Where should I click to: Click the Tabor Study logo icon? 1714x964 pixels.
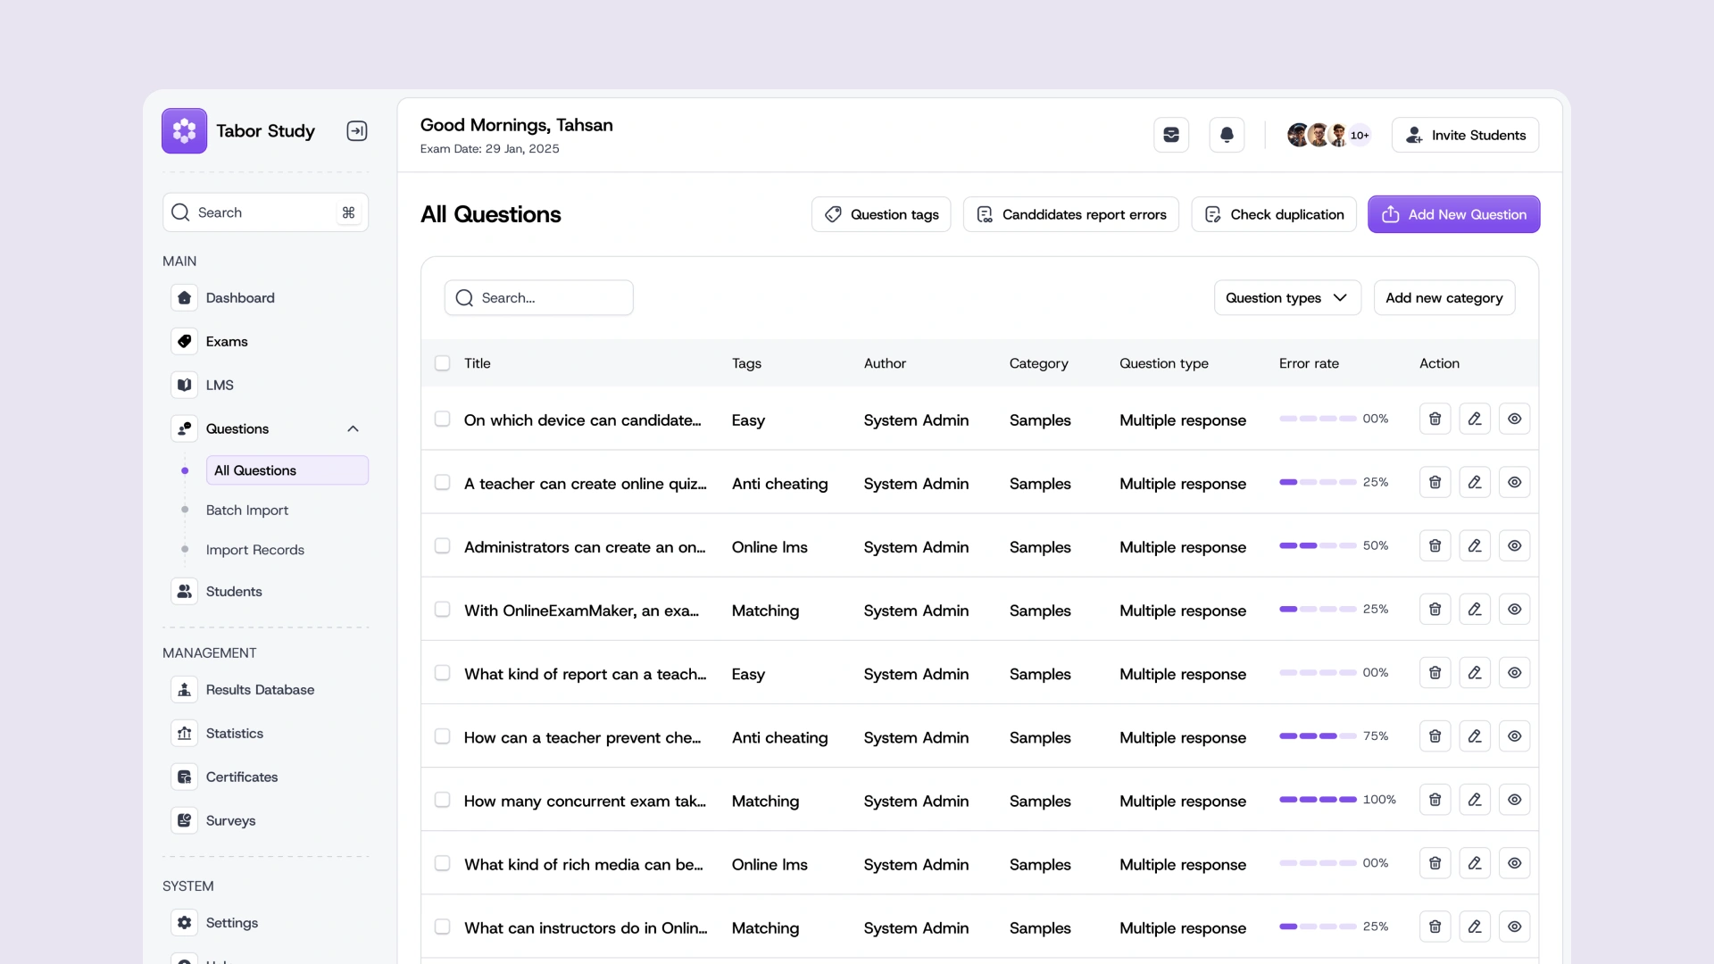(x=184, y=131)
